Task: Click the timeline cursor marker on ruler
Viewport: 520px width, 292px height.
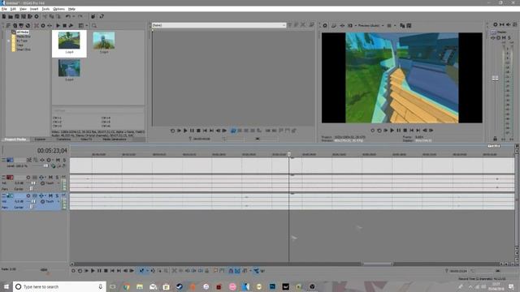Action: (289, 155)
